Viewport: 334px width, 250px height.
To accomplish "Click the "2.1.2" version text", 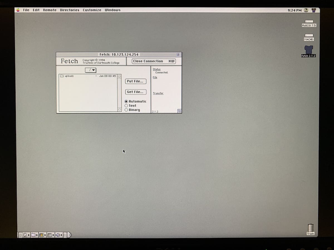I will coord(155,111).
